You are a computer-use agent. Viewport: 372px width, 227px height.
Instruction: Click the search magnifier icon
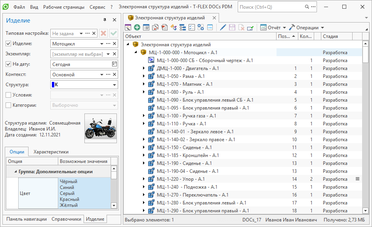(x=307, y=7)
